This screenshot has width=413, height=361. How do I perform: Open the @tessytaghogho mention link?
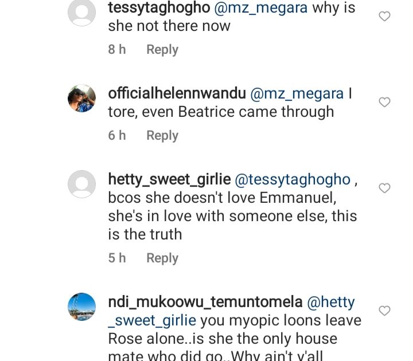293,179
